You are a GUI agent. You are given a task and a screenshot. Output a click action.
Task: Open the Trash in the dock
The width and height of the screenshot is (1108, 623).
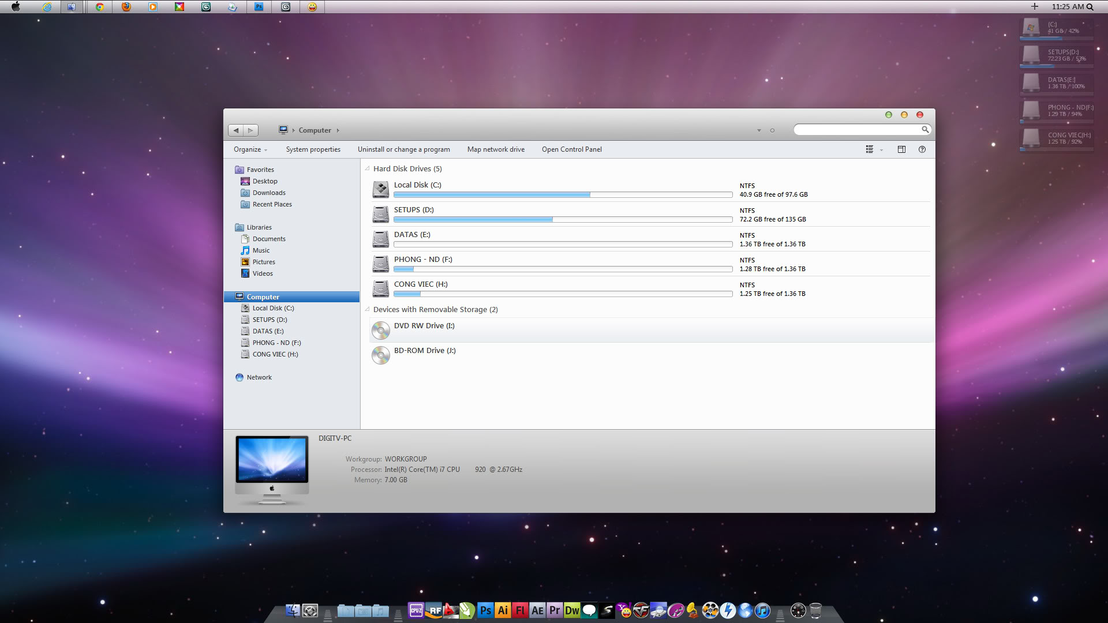pos(815,610)
